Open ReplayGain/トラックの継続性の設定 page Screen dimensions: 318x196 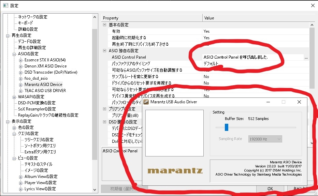click(48, 115)
